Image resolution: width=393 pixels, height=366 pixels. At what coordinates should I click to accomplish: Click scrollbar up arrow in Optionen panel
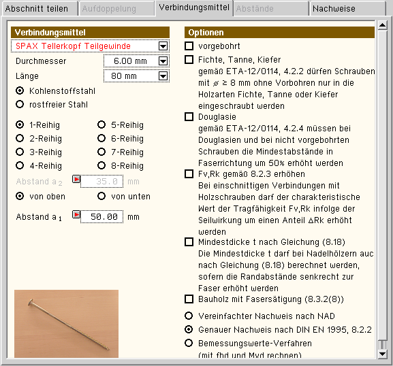pos(383,25)
